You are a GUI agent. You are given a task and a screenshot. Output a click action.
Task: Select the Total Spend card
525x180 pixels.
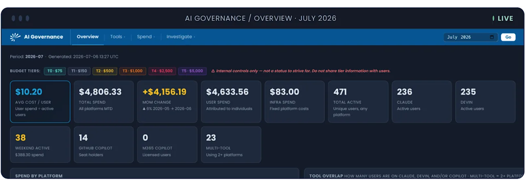[x=104, y=101]
